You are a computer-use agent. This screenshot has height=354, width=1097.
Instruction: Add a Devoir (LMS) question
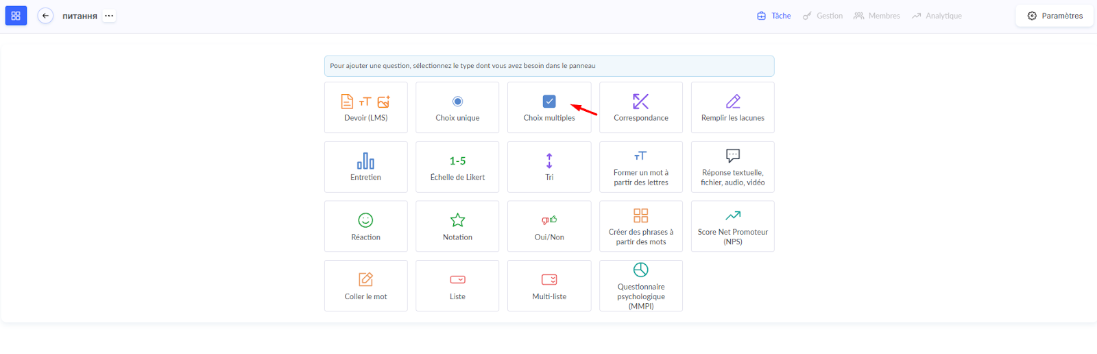click(365, 108)
